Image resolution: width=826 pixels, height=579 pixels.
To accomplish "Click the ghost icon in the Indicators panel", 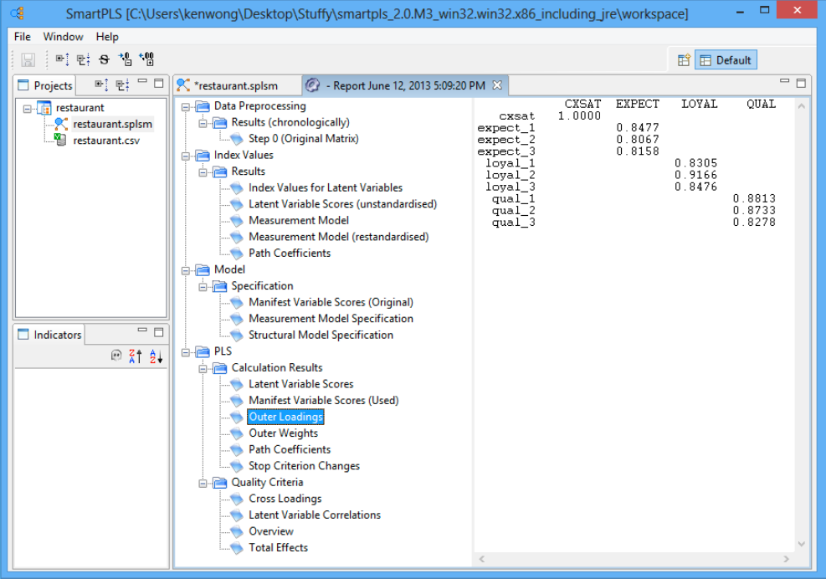I will (x=116, y=356).
